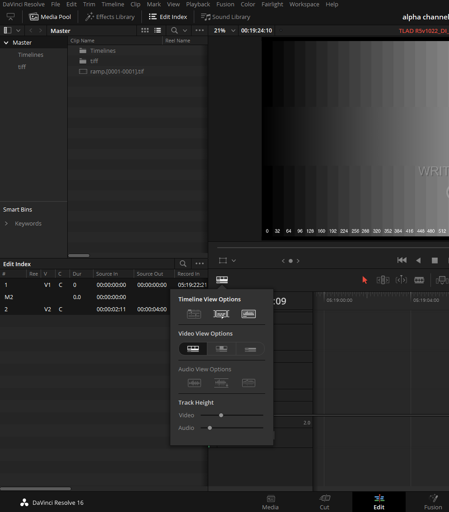Viewport: 449px width, 512px height.
Task: Switch to the Cut page
Action: point(324,502)
